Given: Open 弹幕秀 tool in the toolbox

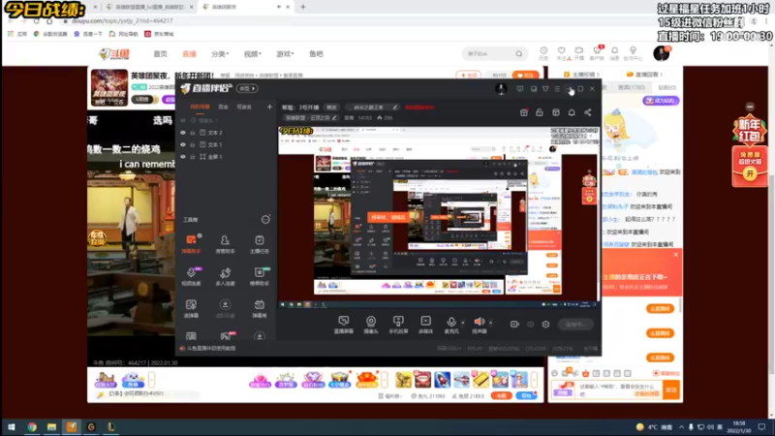Looking at the screenshot, I should pos(259,308).
